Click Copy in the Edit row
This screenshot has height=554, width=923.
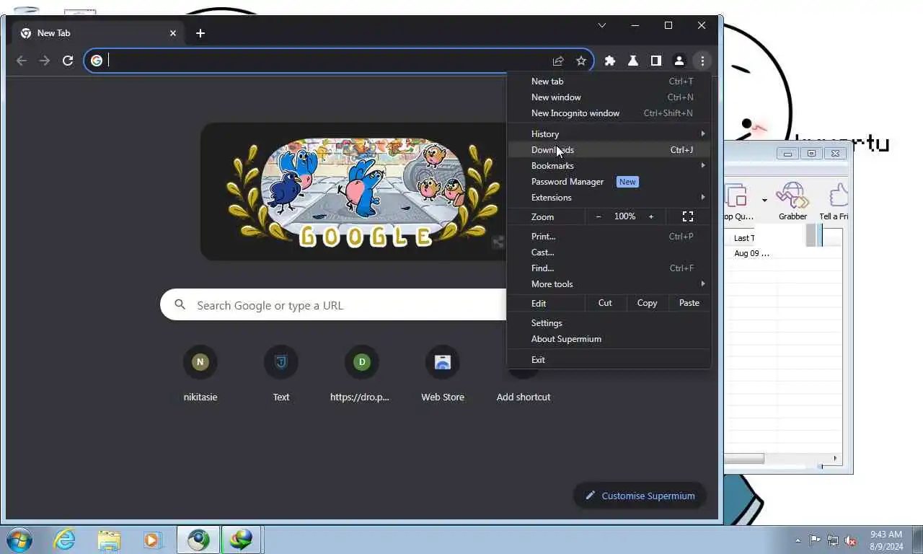click(647, 303)
